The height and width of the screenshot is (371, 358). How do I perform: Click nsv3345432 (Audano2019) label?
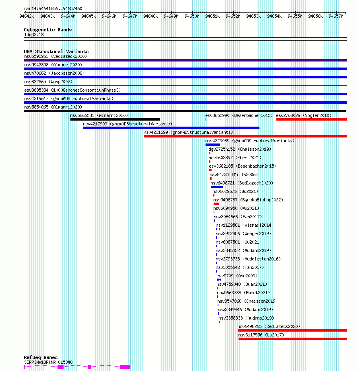tap(243, 250)
